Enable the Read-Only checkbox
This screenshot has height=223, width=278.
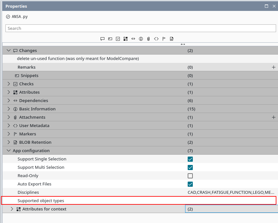[190, 176]
